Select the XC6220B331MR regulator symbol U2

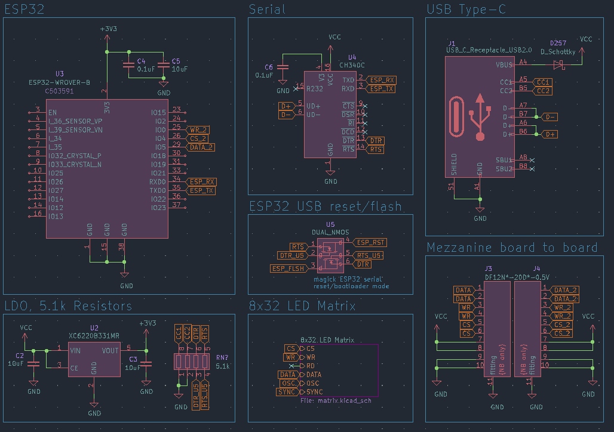pos(94,360)
